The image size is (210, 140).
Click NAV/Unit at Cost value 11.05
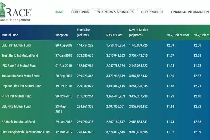[x=170, y=132]
